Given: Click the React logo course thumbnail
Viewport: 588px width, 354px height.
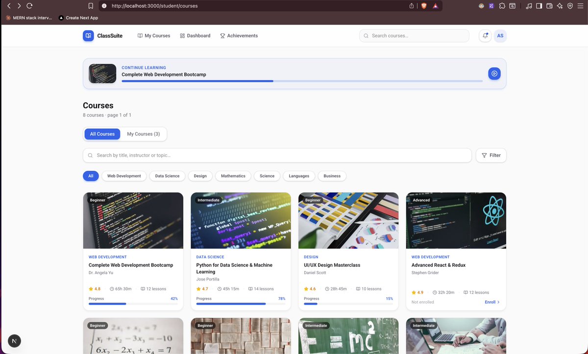Looking at the screenshot, I should 456,221.
